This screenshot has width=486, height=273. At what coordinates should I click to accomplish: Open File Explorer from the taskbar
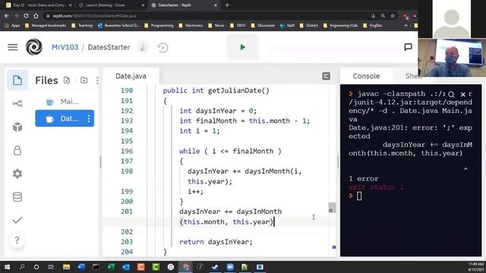pos(66,267)
